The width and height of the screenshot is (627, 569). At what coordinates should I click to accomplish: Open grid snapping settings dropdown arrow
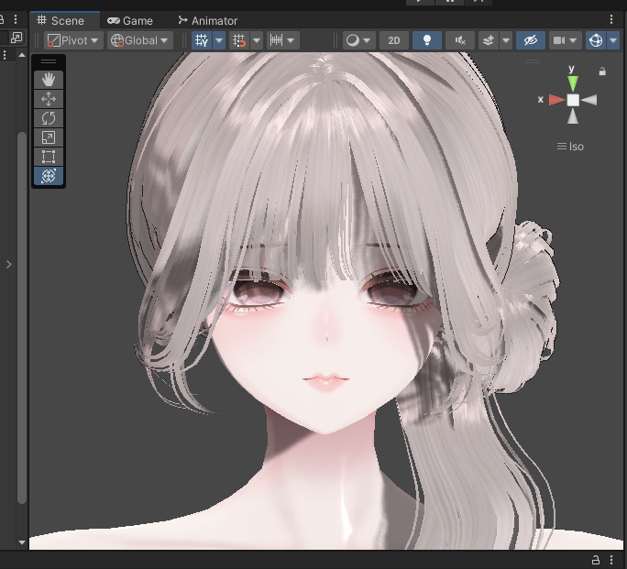click(x=257, y=40)
